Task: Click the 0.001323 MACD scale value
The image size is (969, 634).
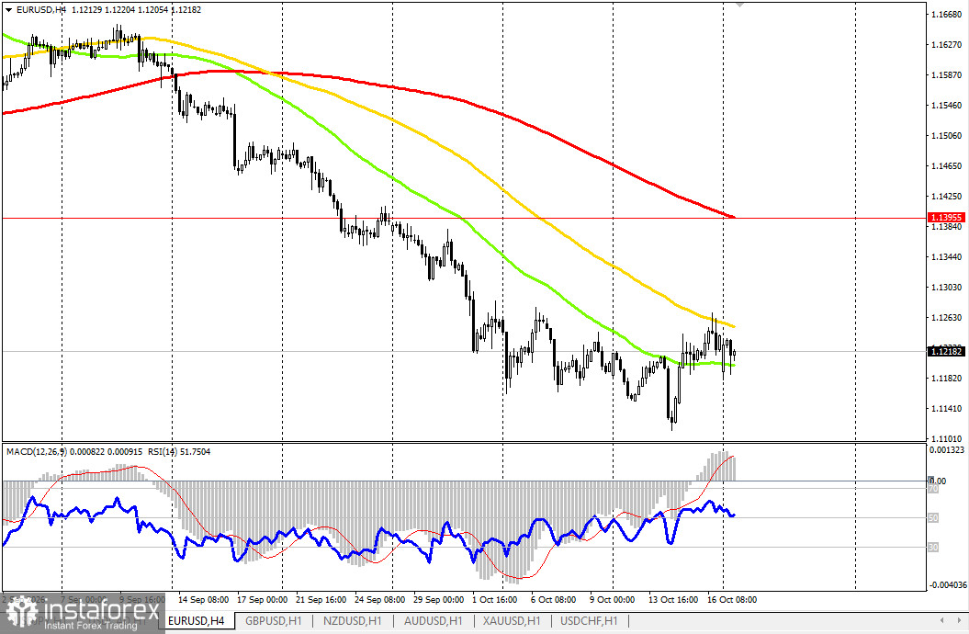Action: coord(947,450)
